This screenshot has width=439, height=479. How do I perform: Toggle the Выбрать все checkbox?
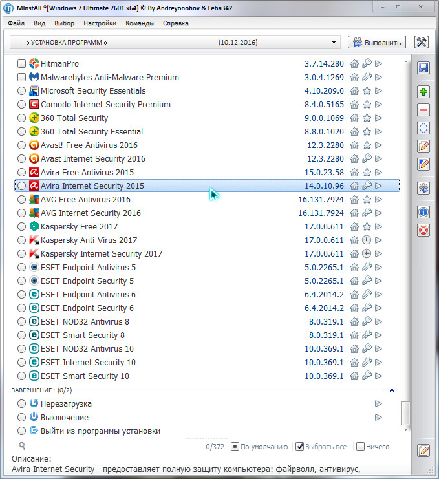[300, 447]
